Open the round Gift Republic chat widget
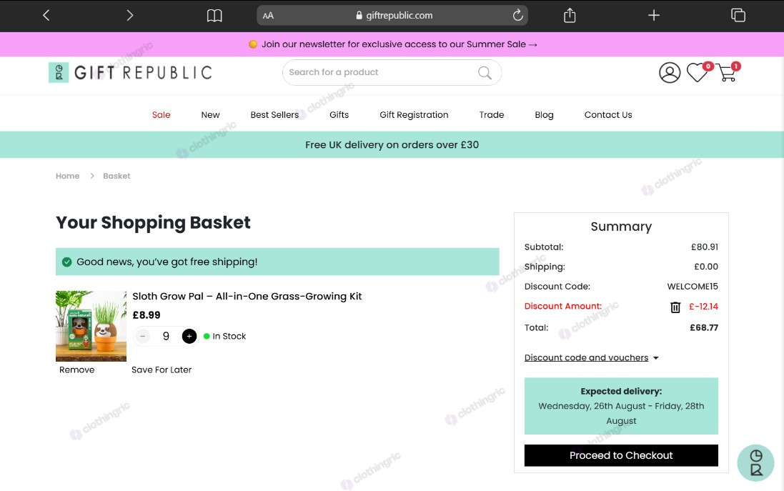Screen dimensions: 784x491 755,463
